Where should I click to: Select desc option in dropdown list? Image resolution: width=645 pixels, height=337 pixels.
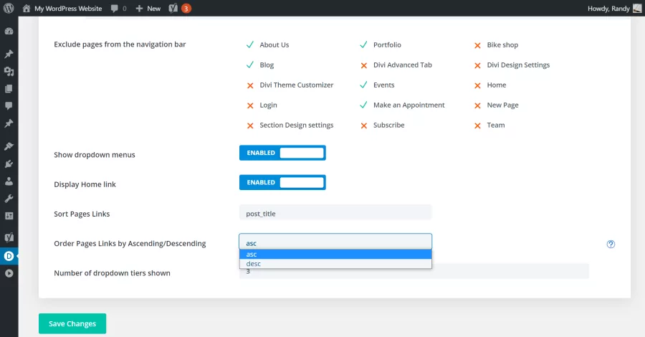335,264
